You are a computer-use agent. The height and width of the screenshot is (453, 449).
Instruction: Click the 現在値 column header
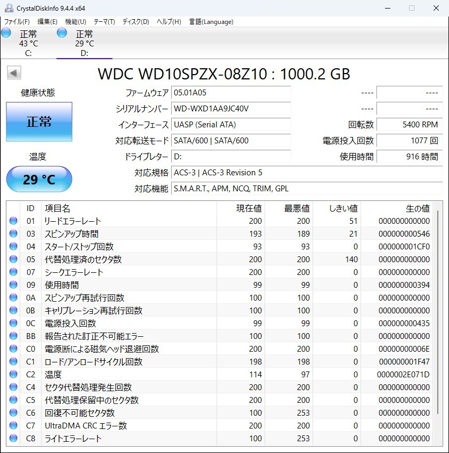click(241, 208)
